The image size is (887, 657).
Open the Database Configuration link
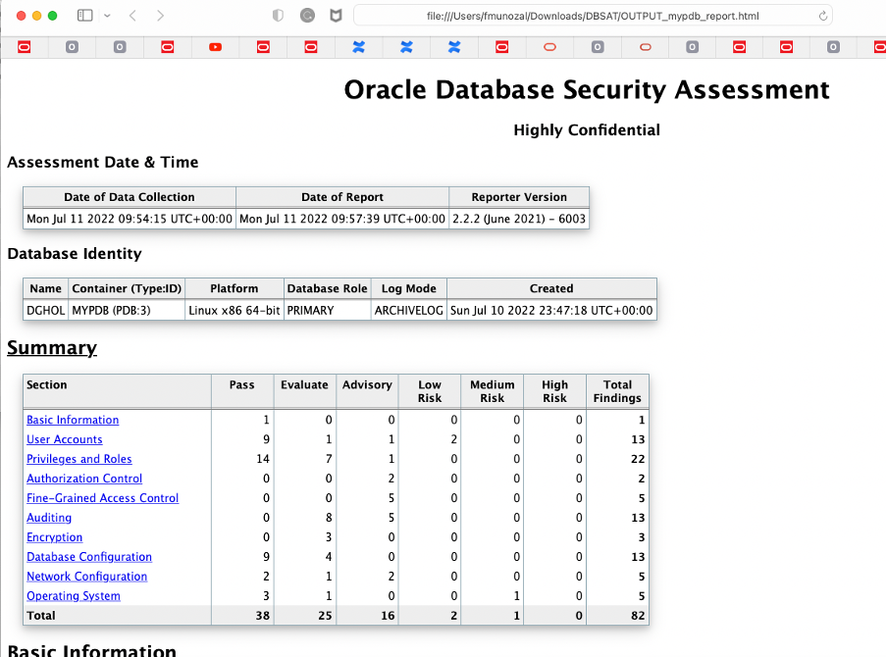(x=89, y=557)
